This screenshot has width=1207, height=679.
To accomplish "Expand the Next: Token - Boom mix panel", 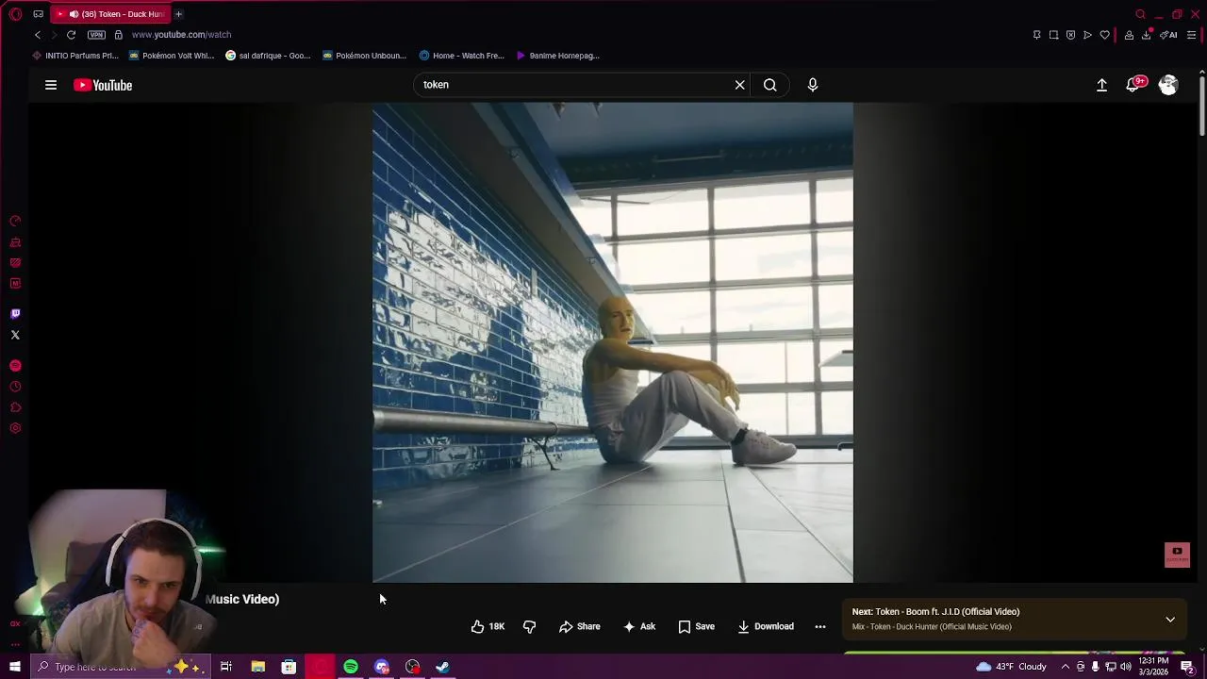I will 1170,620.
